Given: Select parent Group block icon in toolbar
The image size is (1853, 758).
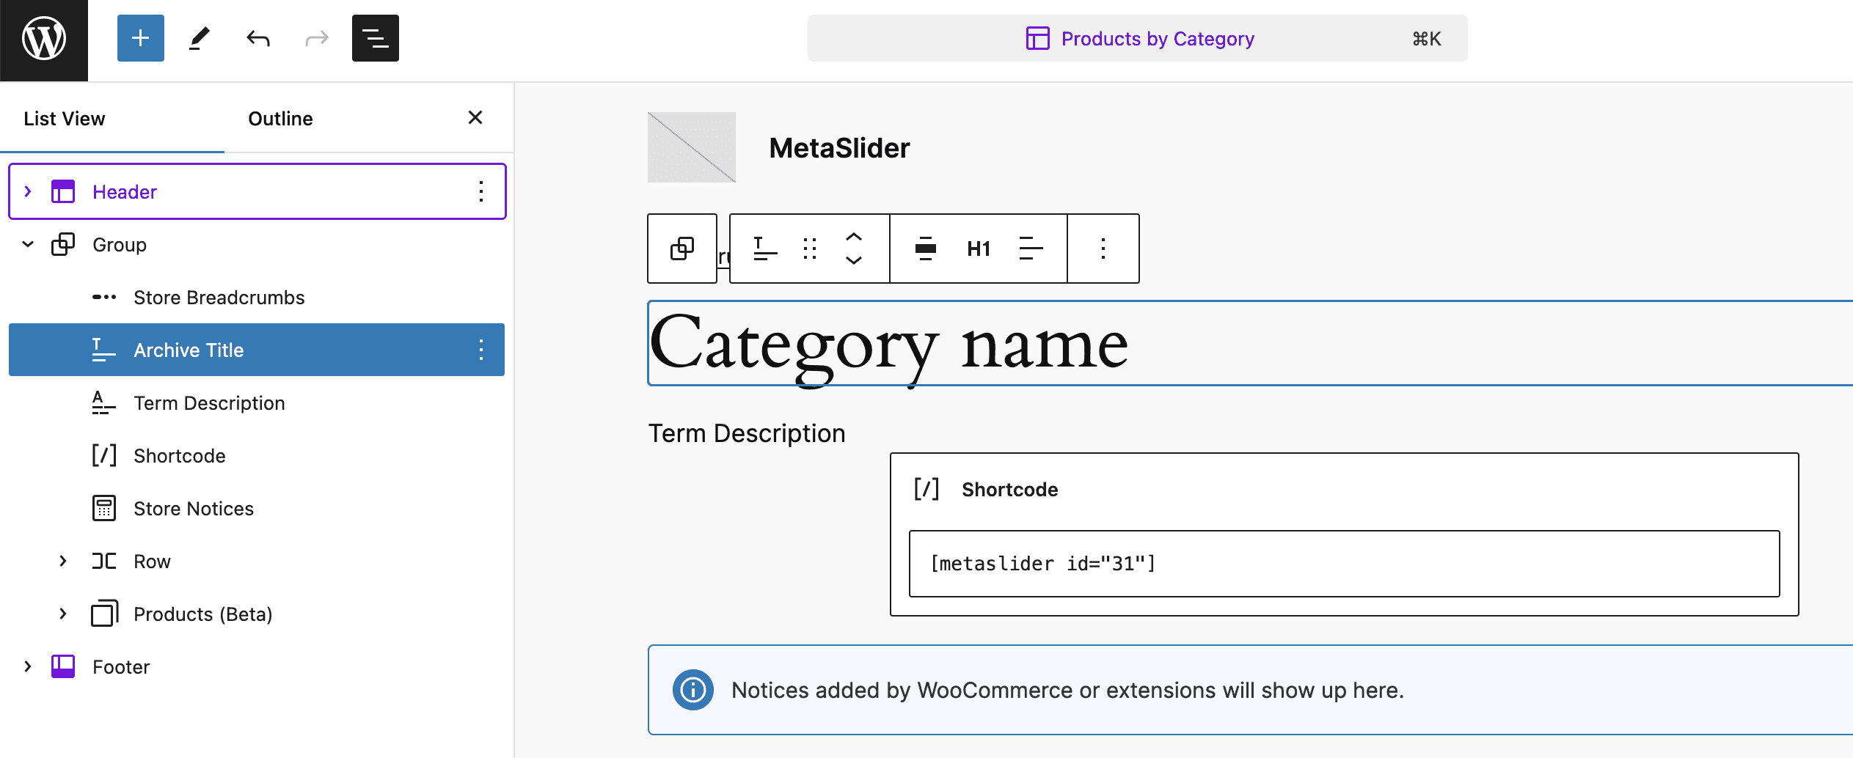Looking at the screenshot, I should tap(681, 249).
